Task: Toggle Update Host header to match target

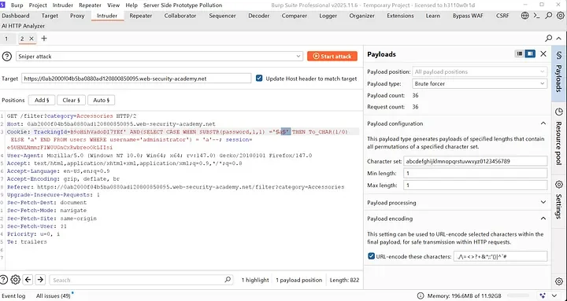Action: coord(259,79)
